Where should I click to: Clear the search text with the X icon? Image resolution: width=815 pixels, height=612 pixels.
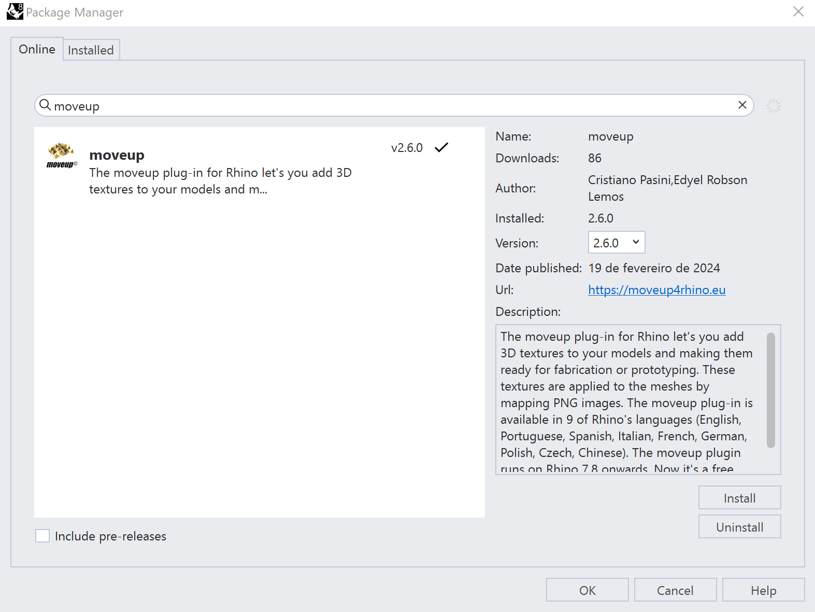pyautogui.click(x=742, y=105)
